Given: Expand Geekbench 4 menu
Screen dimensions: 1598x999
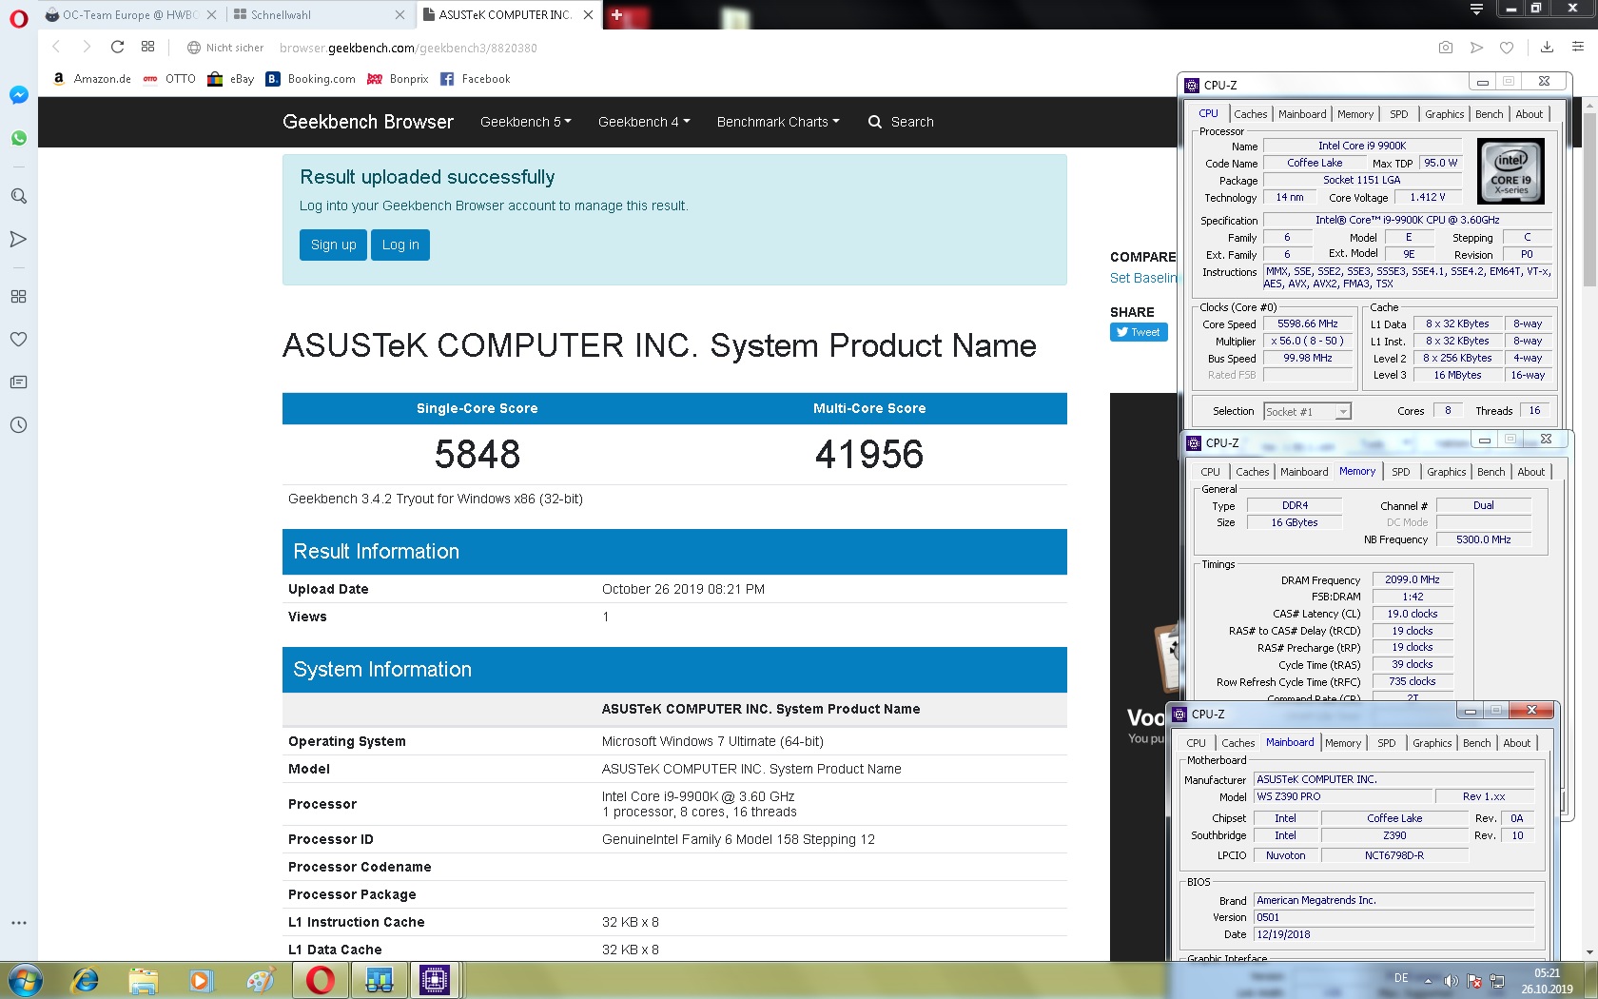Looking at the screenshot, I should [644, 122].
